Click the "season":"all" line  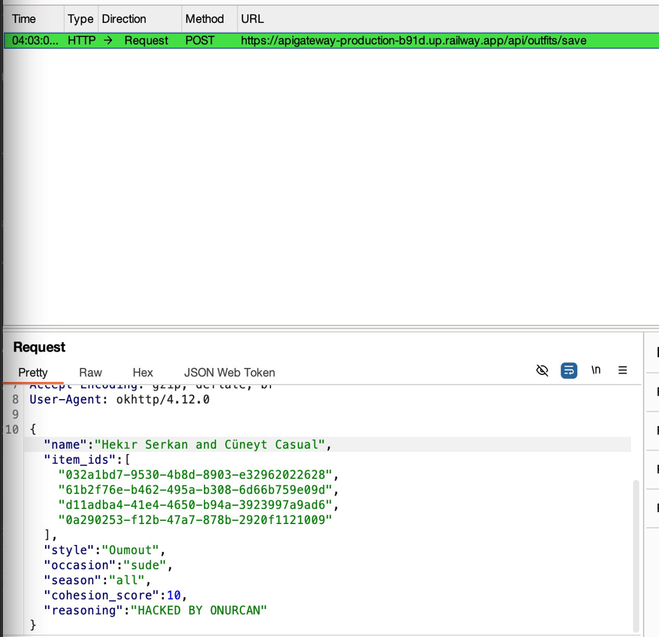(97, 581)
